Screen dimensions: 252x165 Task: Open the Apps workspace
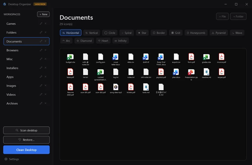tap(26, 77)
